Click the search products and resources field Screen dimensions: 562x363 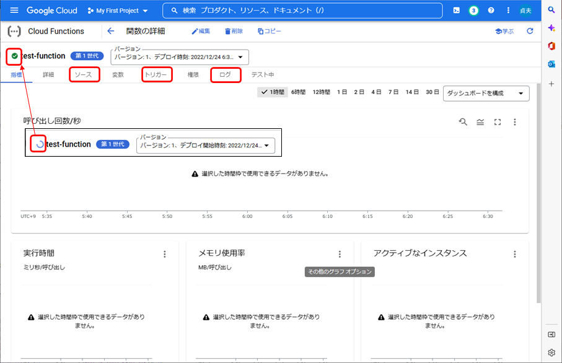[302, 11]
